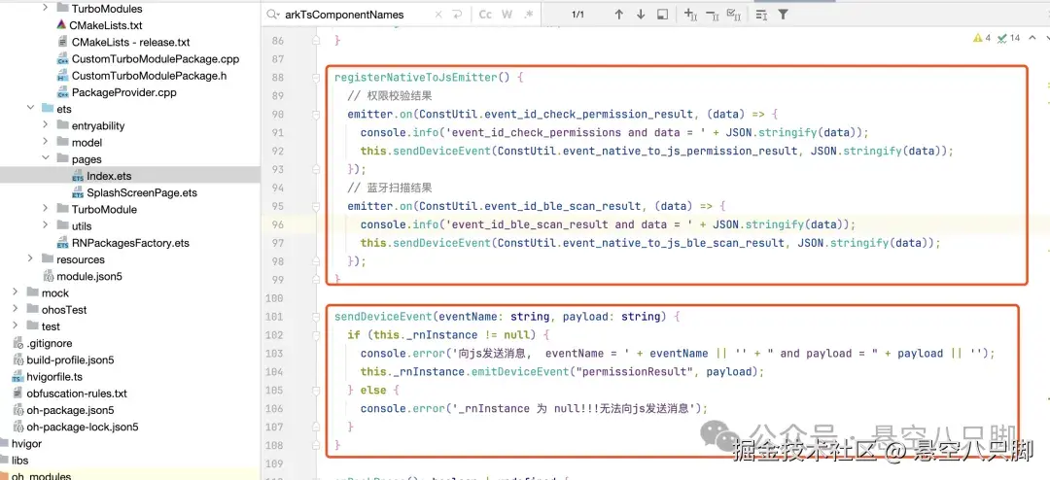Screen dimensions: 1050x480
Task: Click line number 101 in gutter
Action: click(x=276, y=317)
